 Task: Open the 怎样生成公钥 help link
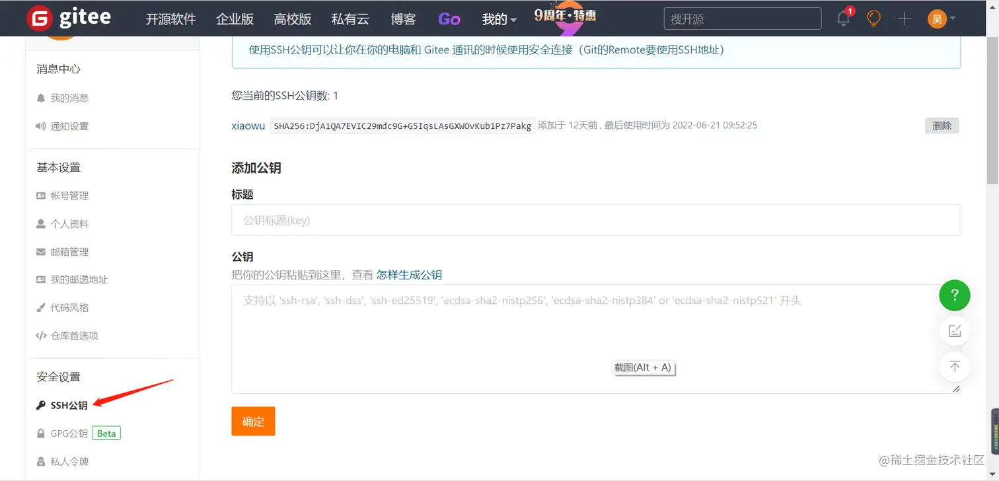pos(410,275)
